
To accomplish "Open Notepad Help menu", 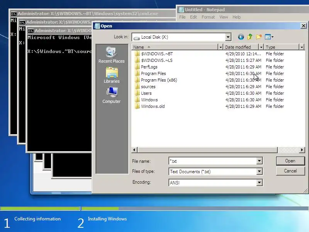I will [236, 17].
